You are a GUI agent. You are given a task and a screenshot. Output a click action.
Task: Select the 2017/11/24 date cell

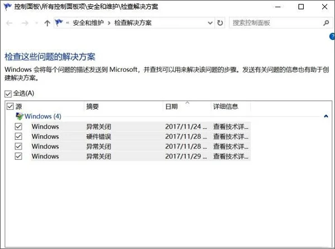186,126
